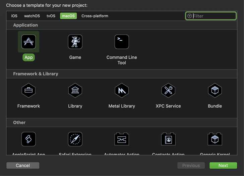
Task: Focus the Filter text field
Action: (211, 16)
